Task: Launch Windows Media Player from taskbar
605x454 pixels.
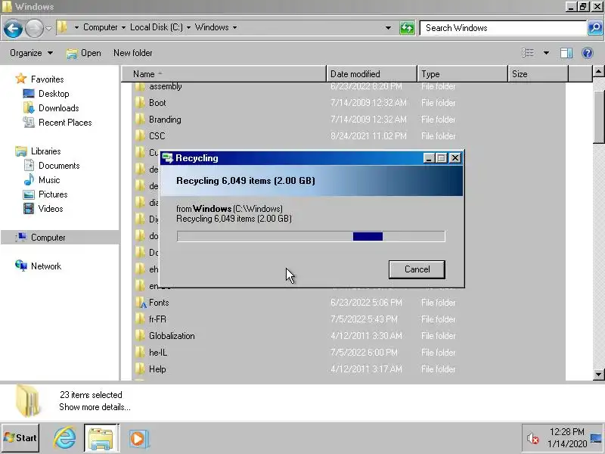Action: pyautogui.click(x=138, y=438)
